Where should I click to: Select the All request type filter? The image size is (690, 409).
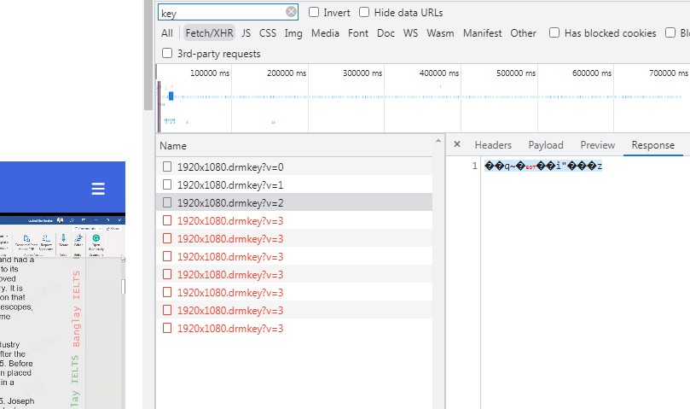point(167,33)
